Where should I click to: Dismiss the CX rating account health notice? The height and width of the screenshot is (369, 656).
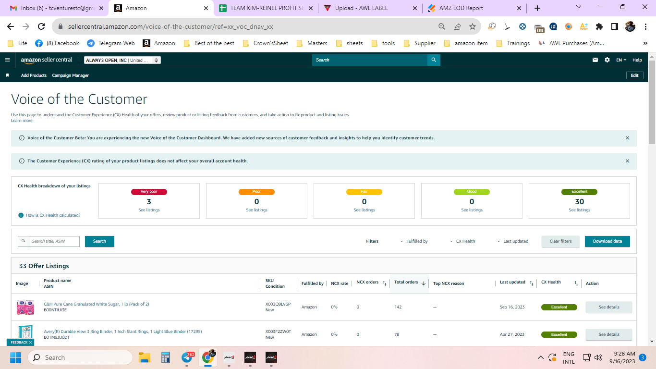click(627, 161)
